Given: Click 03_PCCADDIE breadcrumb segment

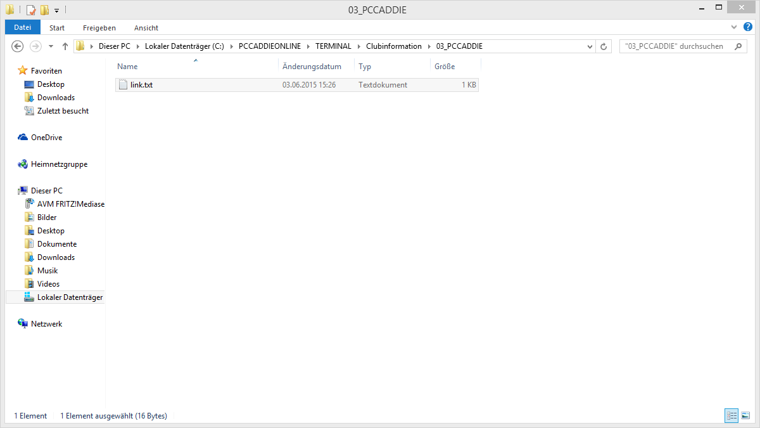Looking at the screenshot, I should pos(459,46).
